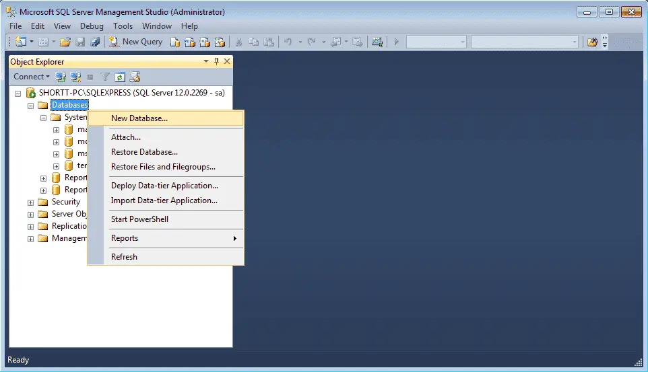The image size is (648, 372).
Task: Select Restore Files and Filegroups...
Action: click(x=166, y=167)
